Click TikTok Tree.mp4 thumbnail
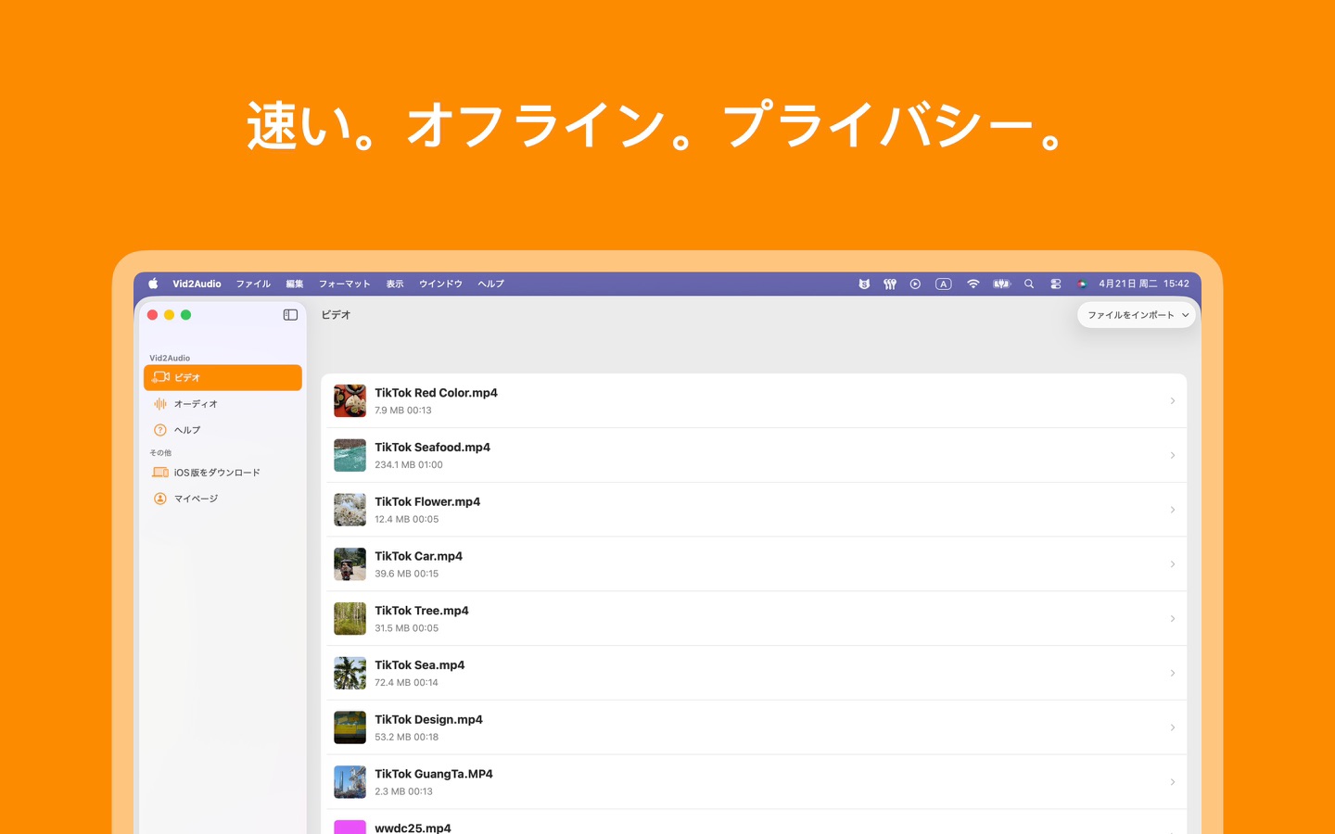Image resolution: width=1335 pixels, height=834 pixels. tap(350, 619)
